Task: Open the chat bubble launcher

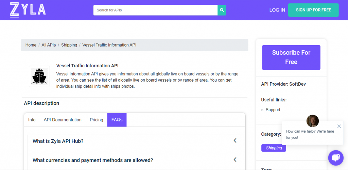Action: [x=336, y=158]
